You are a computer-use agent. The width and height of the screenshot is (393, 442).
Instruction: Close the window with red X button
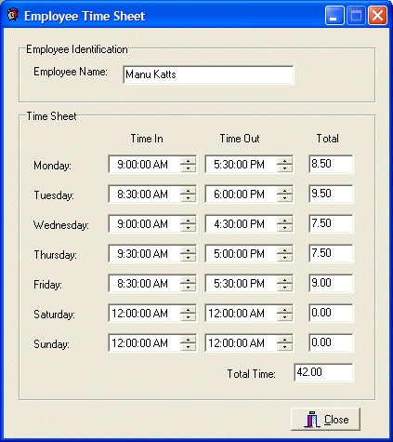[x=377, y=15]
